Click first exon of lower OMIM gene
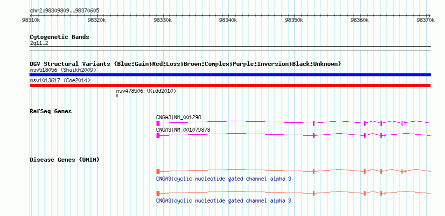445x216 pixels. click(158, 194)
